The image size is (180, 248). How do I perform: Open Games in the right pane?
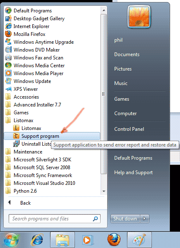(x=122, y=99)
